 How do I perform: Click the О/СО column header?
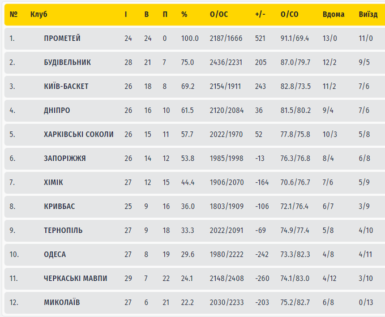(x=289, y=14)
